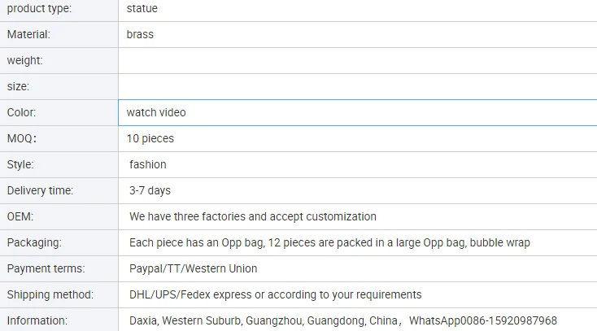The width and height of the screenshot is (597, 331).
Task: Click the Opp bag packaging description
Action: tap(329, 243)
